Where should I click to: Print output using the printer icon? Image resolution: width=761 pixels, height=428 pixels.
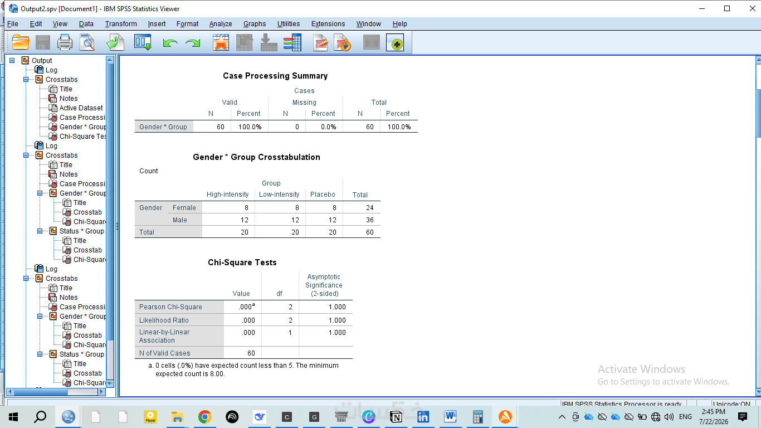[65, 42]
